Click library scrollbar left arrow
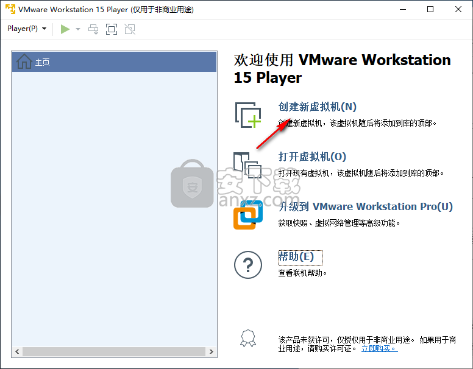473x369 pixels. (17, 351)
